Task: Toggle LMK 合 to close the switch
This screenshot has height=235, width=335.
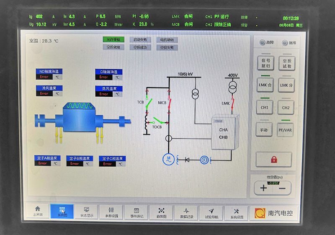Action: tap(265, 85)
